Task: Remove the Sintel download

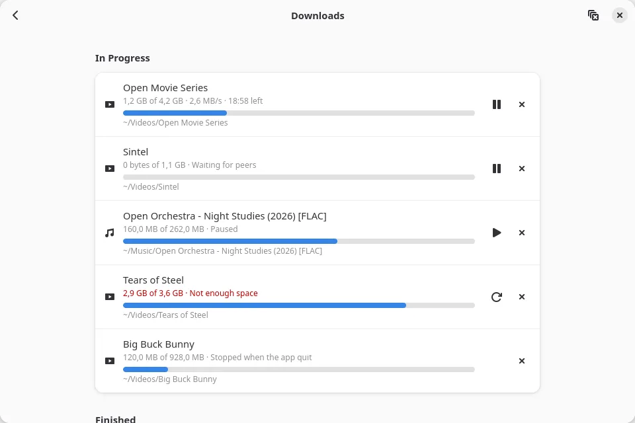Action: coord(522,169)
